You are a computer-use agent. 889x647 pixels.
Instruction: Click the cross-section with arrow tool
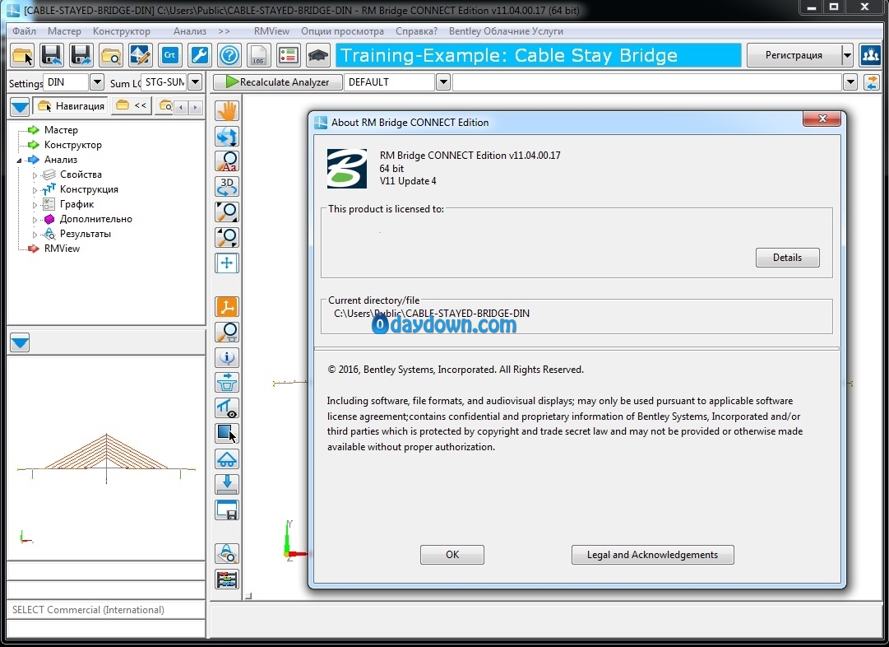point(227,383)
